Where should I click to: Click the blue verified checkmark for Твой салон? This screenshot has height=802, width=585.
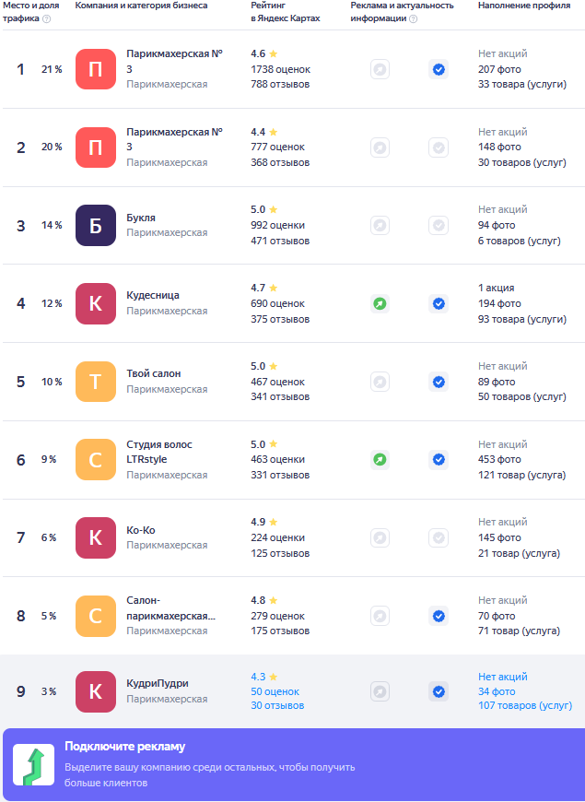[x=439, y=382]
